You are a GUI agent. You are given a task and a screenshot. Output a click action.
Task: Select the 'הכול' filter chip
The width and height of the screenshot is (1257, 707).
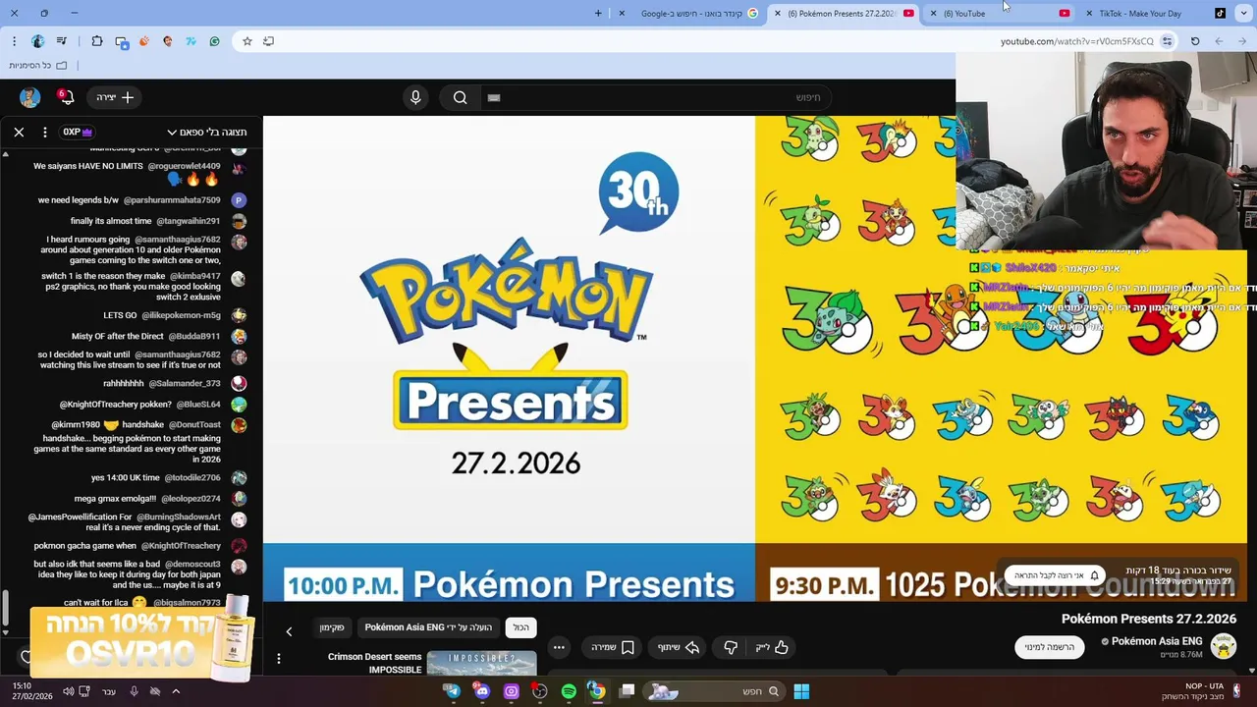coord(520,627)
